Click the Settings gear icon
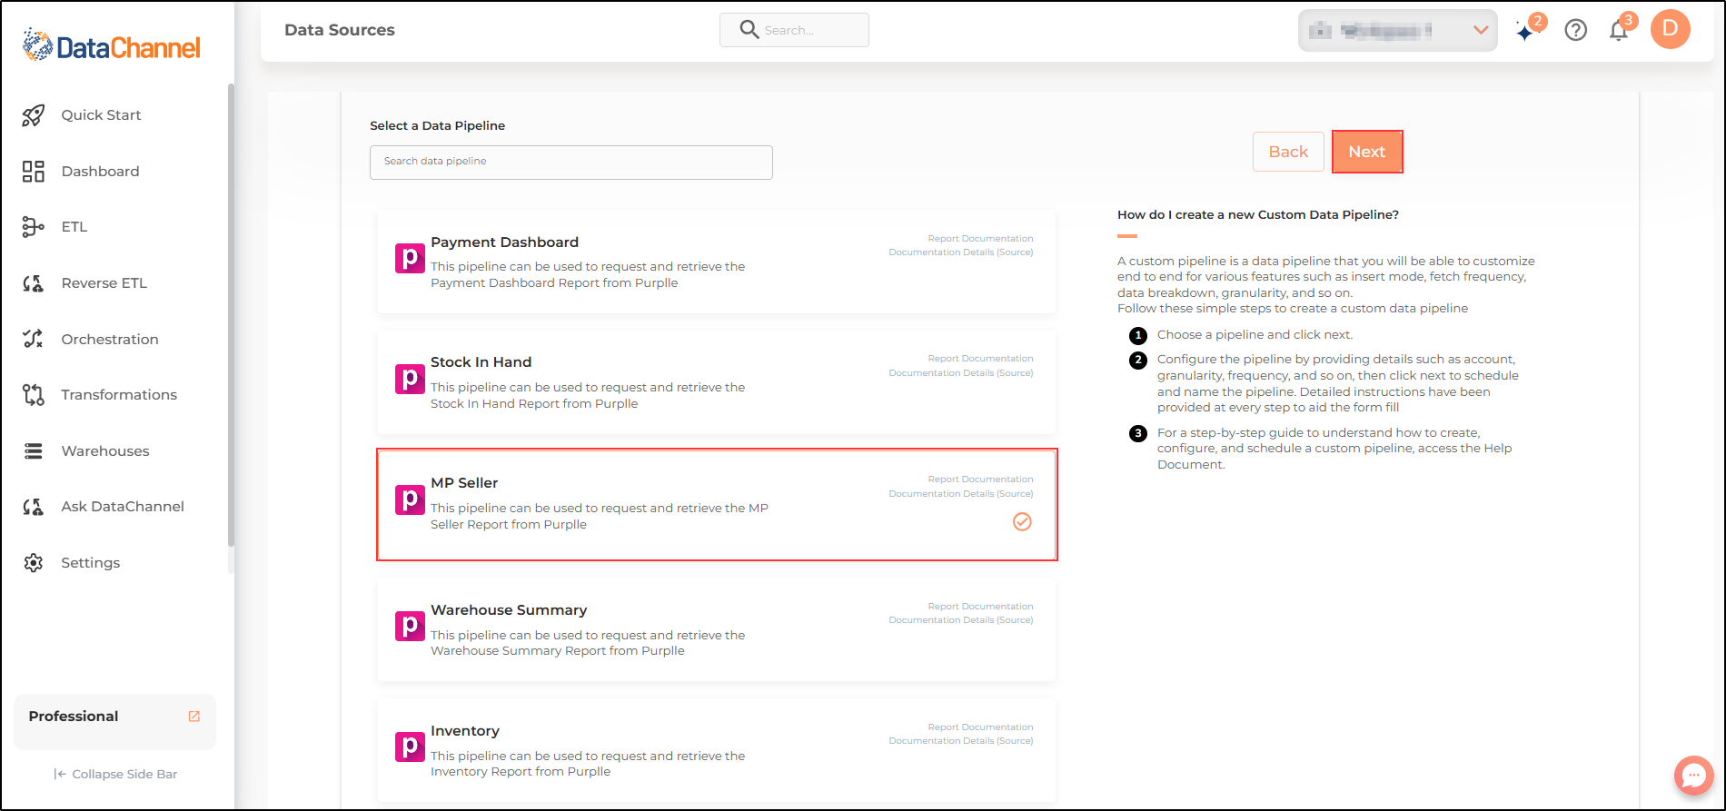Viewport: 1726px width, 811px height. (x=34, y=563)
